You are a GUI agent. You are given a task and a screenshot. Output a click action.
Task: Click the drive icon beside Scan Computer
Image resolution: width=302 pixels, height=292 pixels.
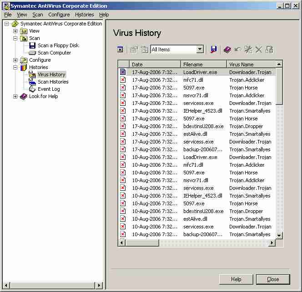click(x=32, y=53)
